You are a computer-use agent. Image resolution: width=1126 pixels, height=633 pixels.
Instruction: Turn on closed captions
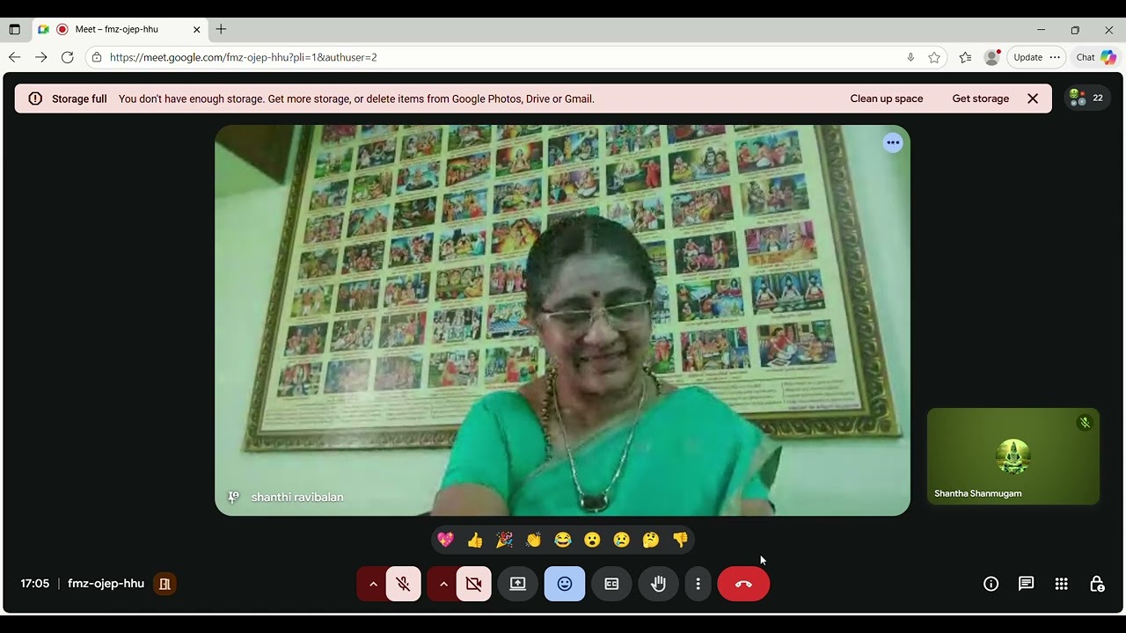point(611,584)
